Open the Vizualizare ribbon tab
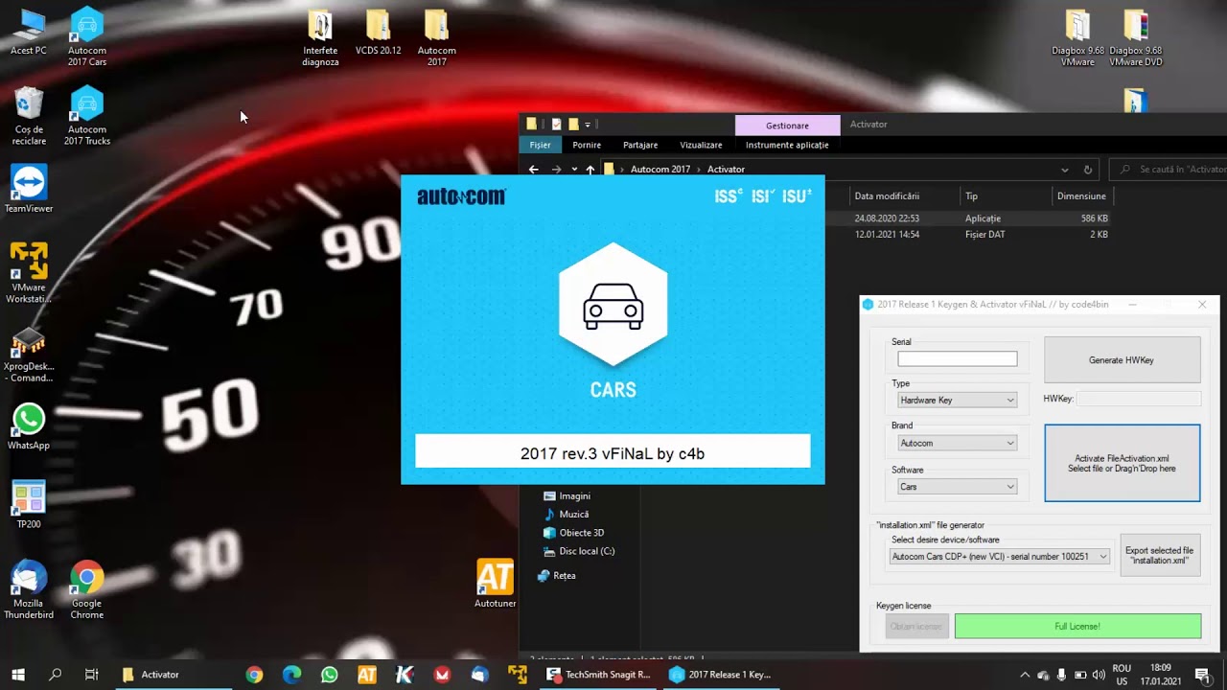 click(701, 145)
